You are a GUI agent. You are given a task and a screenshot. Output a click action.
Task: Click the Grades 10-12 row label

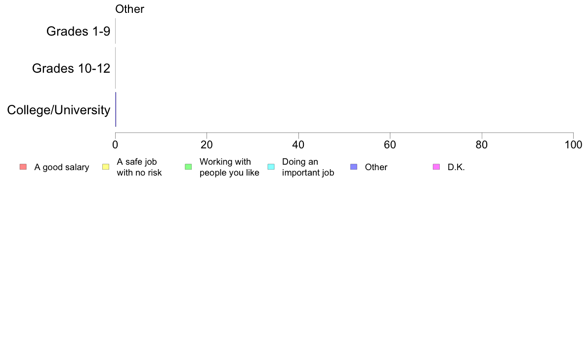pos(71,68)
